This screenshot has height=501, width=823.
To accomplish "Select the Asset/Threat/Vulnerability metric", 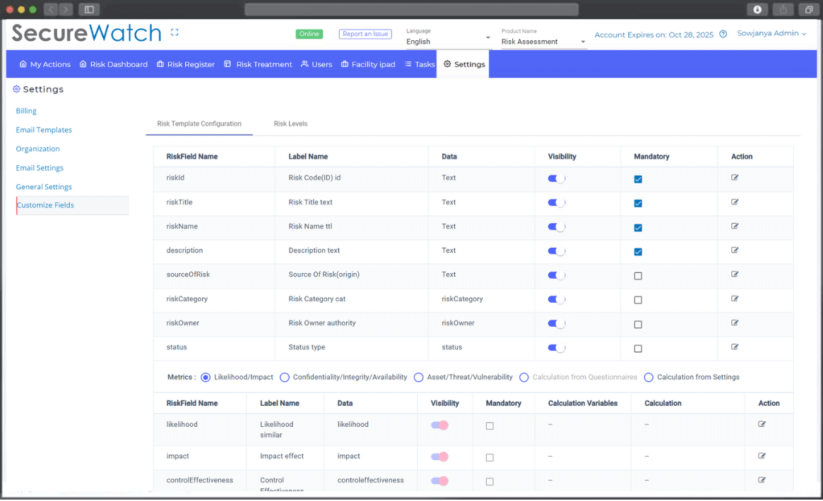I will pyautogui.click(x=418, y=378).
